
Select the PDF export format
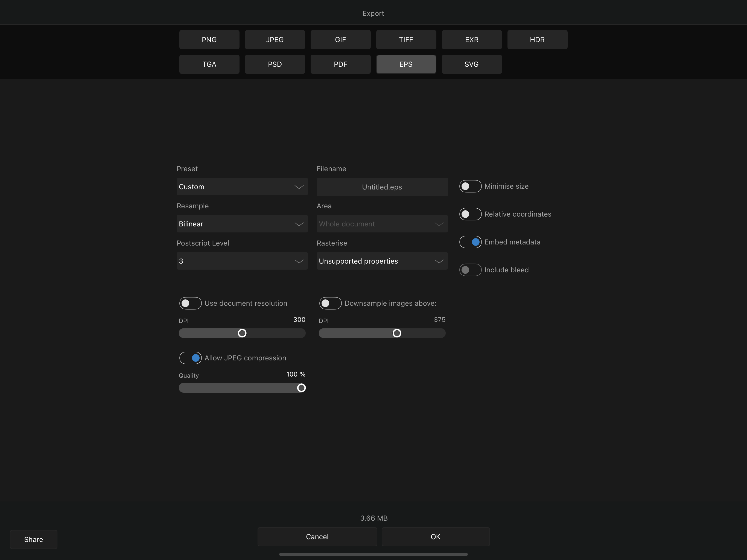click(x=340, y=64)
